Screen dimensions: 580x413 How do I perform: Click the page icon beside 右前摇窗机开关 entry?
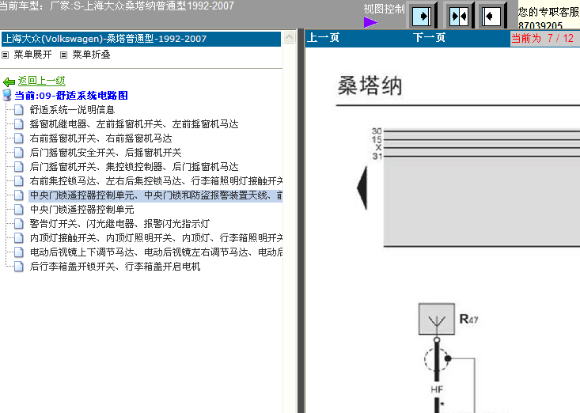pos(19,138)
